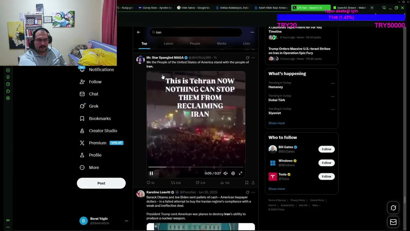Open account menu next to Berat Yılgör

127,221
